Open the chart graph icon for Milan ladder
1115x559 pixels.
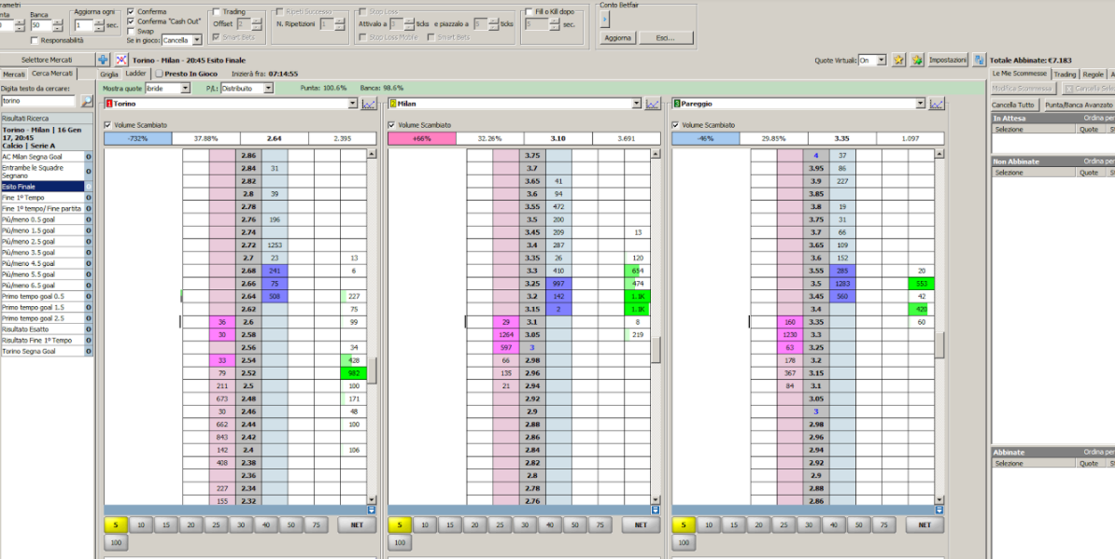coord(653,104)
